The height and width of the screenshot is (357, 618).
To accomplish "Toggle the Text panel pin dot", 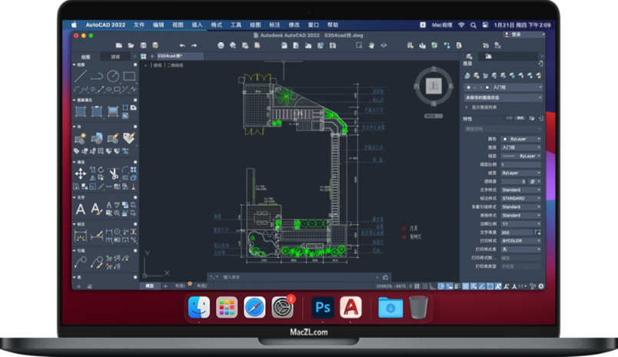I will tap(135, 197).
